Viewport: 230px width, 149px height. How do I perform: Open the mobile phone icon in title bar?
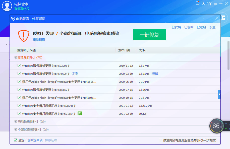tap(197, 3)
